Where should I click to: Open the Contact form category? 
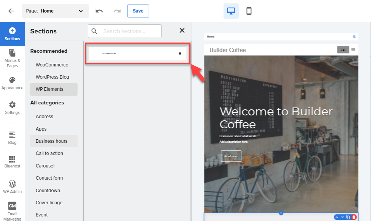(49, 178)
